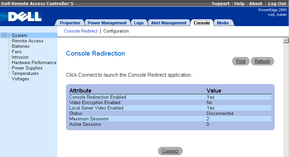Open Remote Access in the tree
Viewport: 289px width, 157px height.
tap(28, 41)
